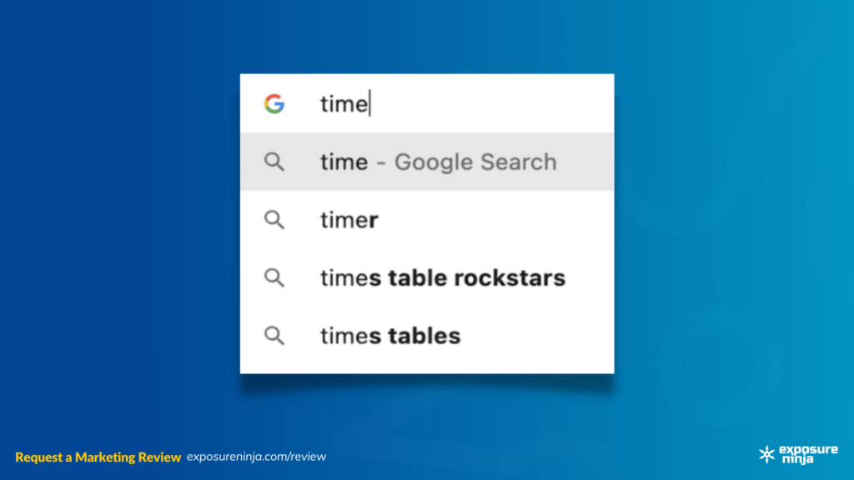Viewport: 854px width, 480px height.
Task: Select the 'times tables' suggestion
Action: point(427,336)
